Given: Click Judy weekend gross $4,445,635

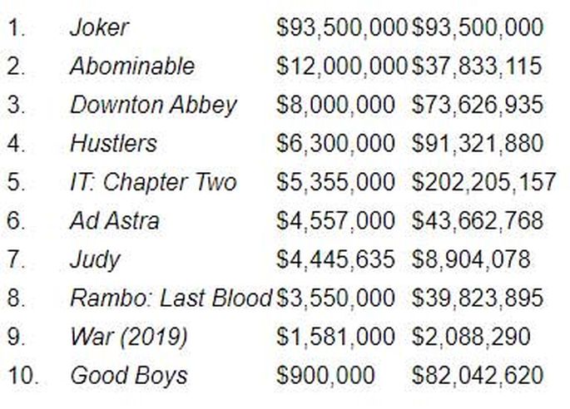Looking at the screenshot, I should click(x=335, y=259).
